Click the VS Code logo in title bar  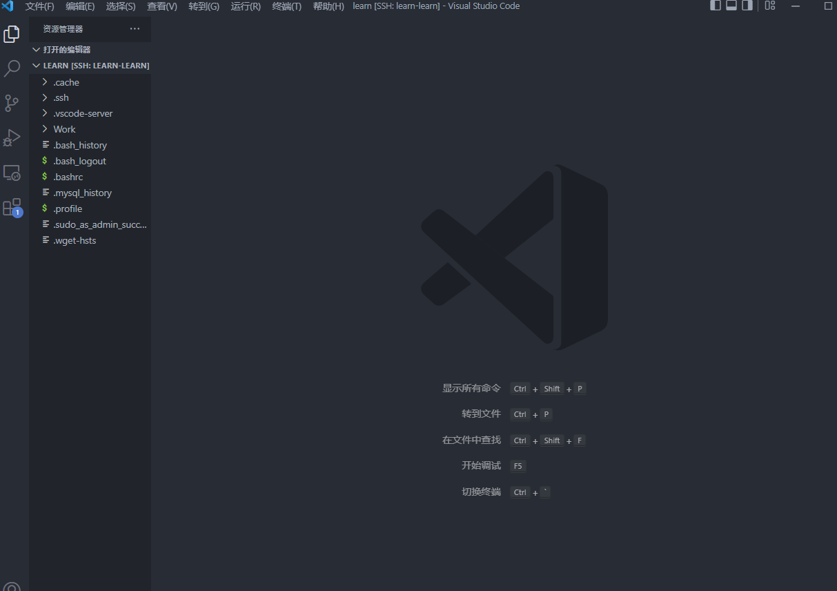tap(8, 6)
